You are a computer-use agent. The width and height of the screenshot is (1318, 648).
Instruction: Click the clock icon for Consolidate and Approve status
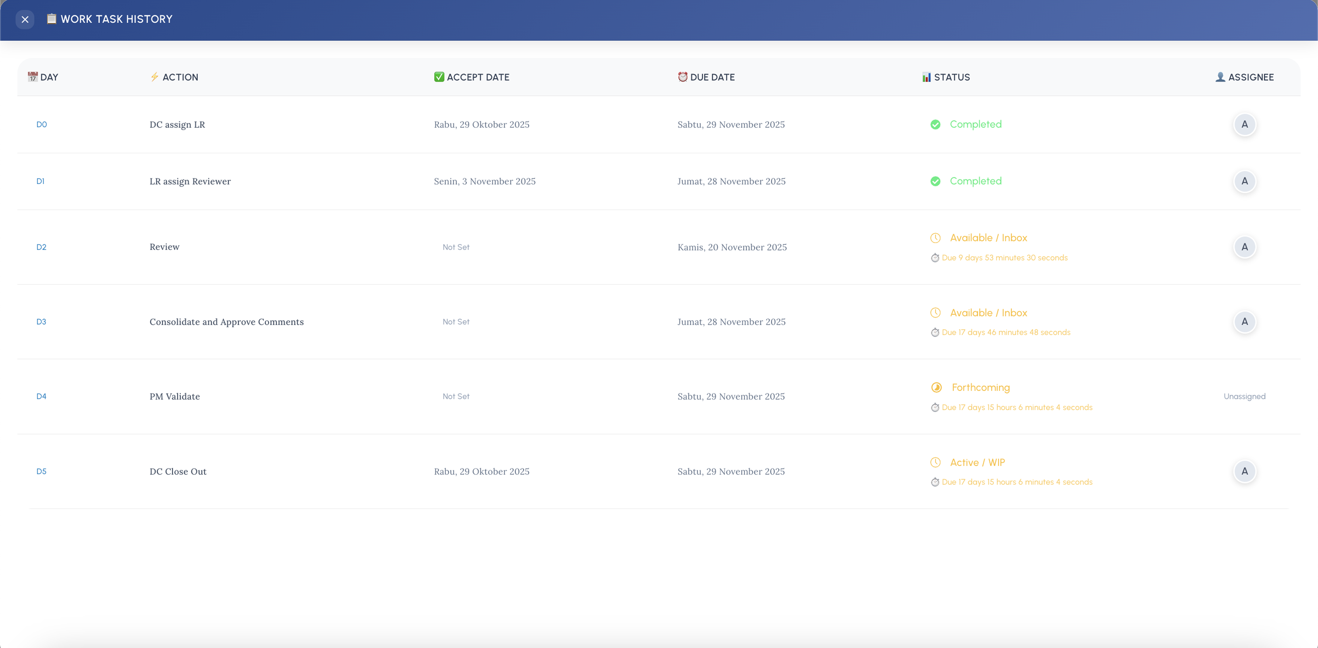tap(935, 313)
